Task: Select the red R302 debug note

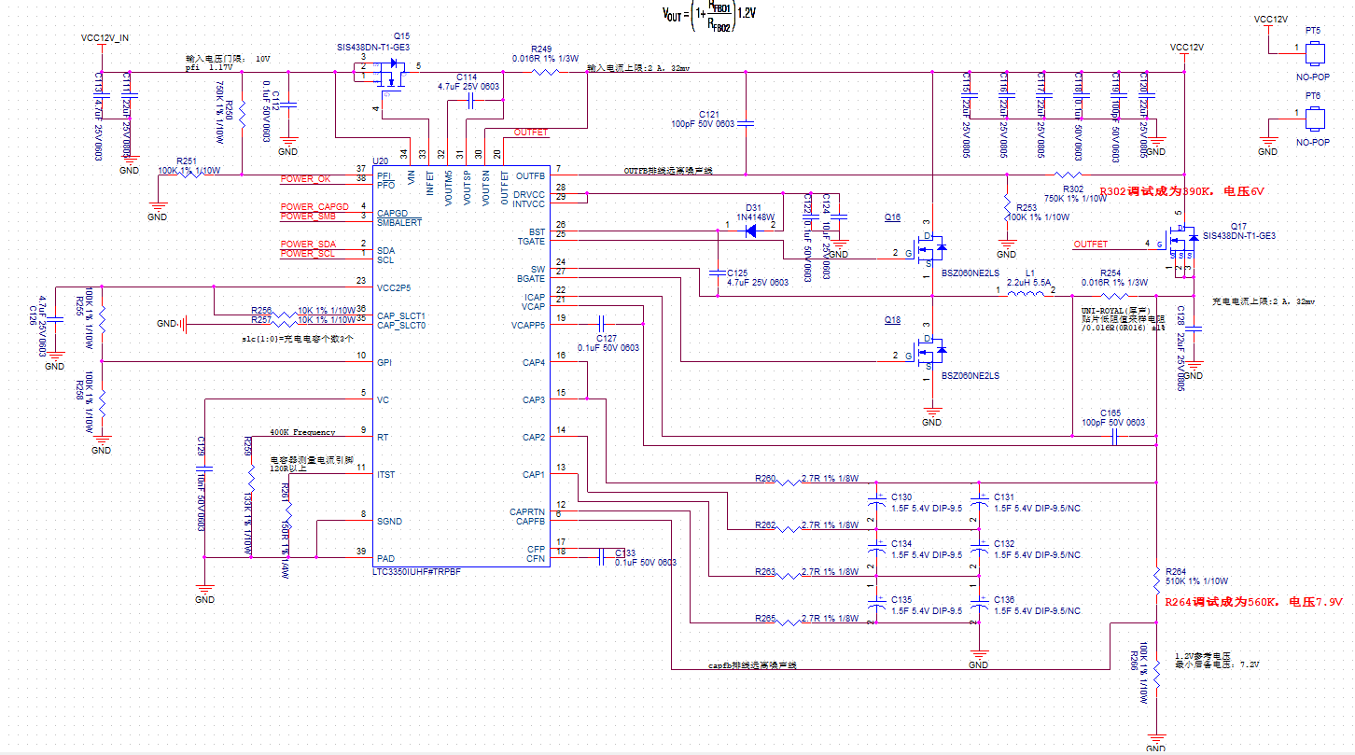Action: click(1180, 190)
